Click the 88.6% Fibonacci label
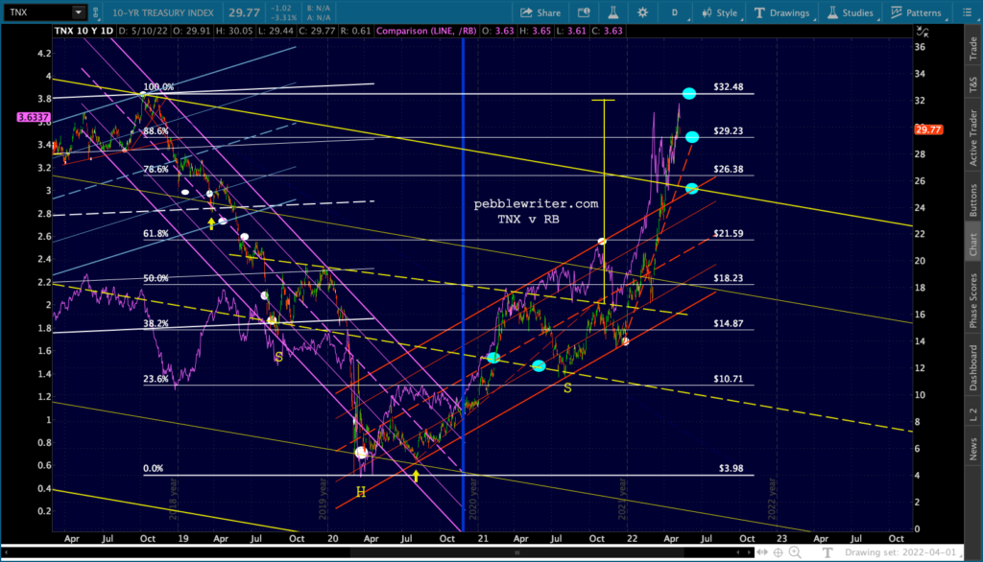 pyautogui.click(x=156, y=131)
